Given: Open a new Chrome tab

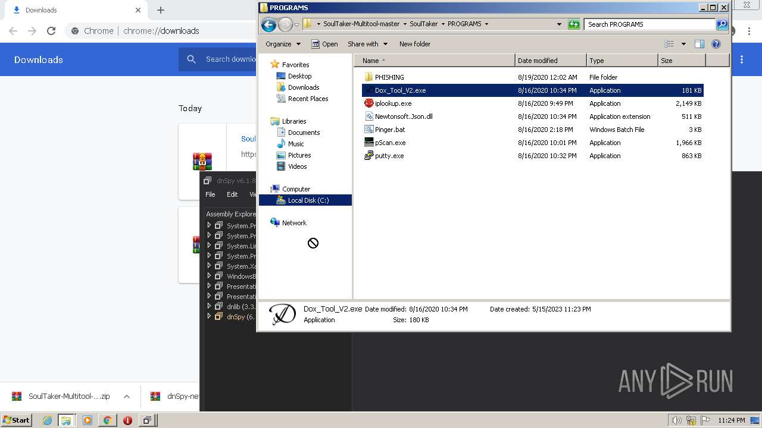Looking at the screenshot, I should tap(161, 10).
